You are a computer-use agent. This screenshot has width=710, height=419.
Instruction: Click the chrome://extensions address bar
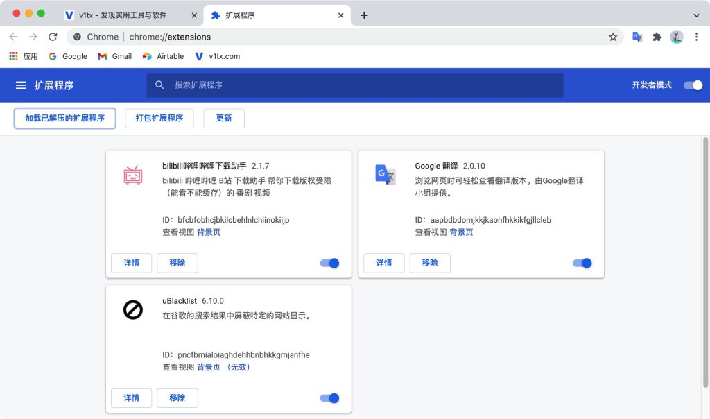(344, 37)
